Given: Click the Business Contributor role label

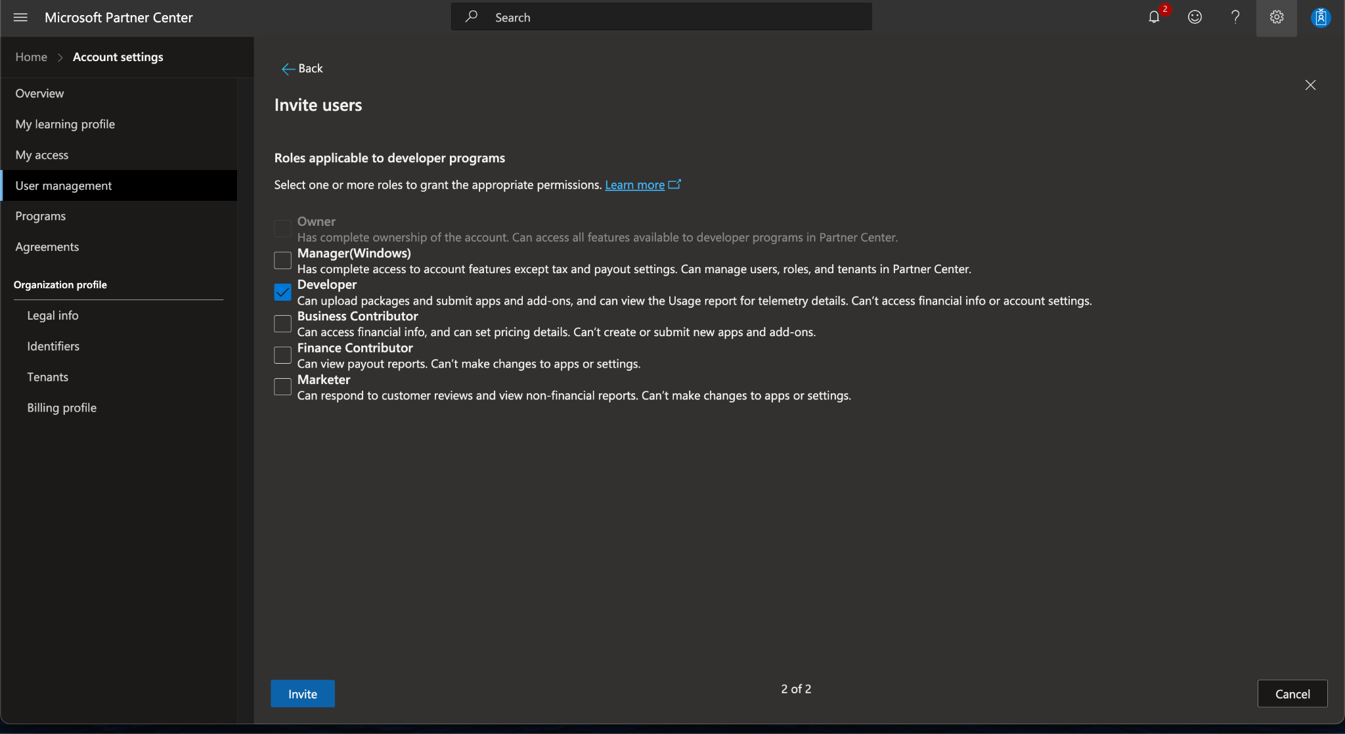Looking at the screenshot, I should tap(357, 316).
